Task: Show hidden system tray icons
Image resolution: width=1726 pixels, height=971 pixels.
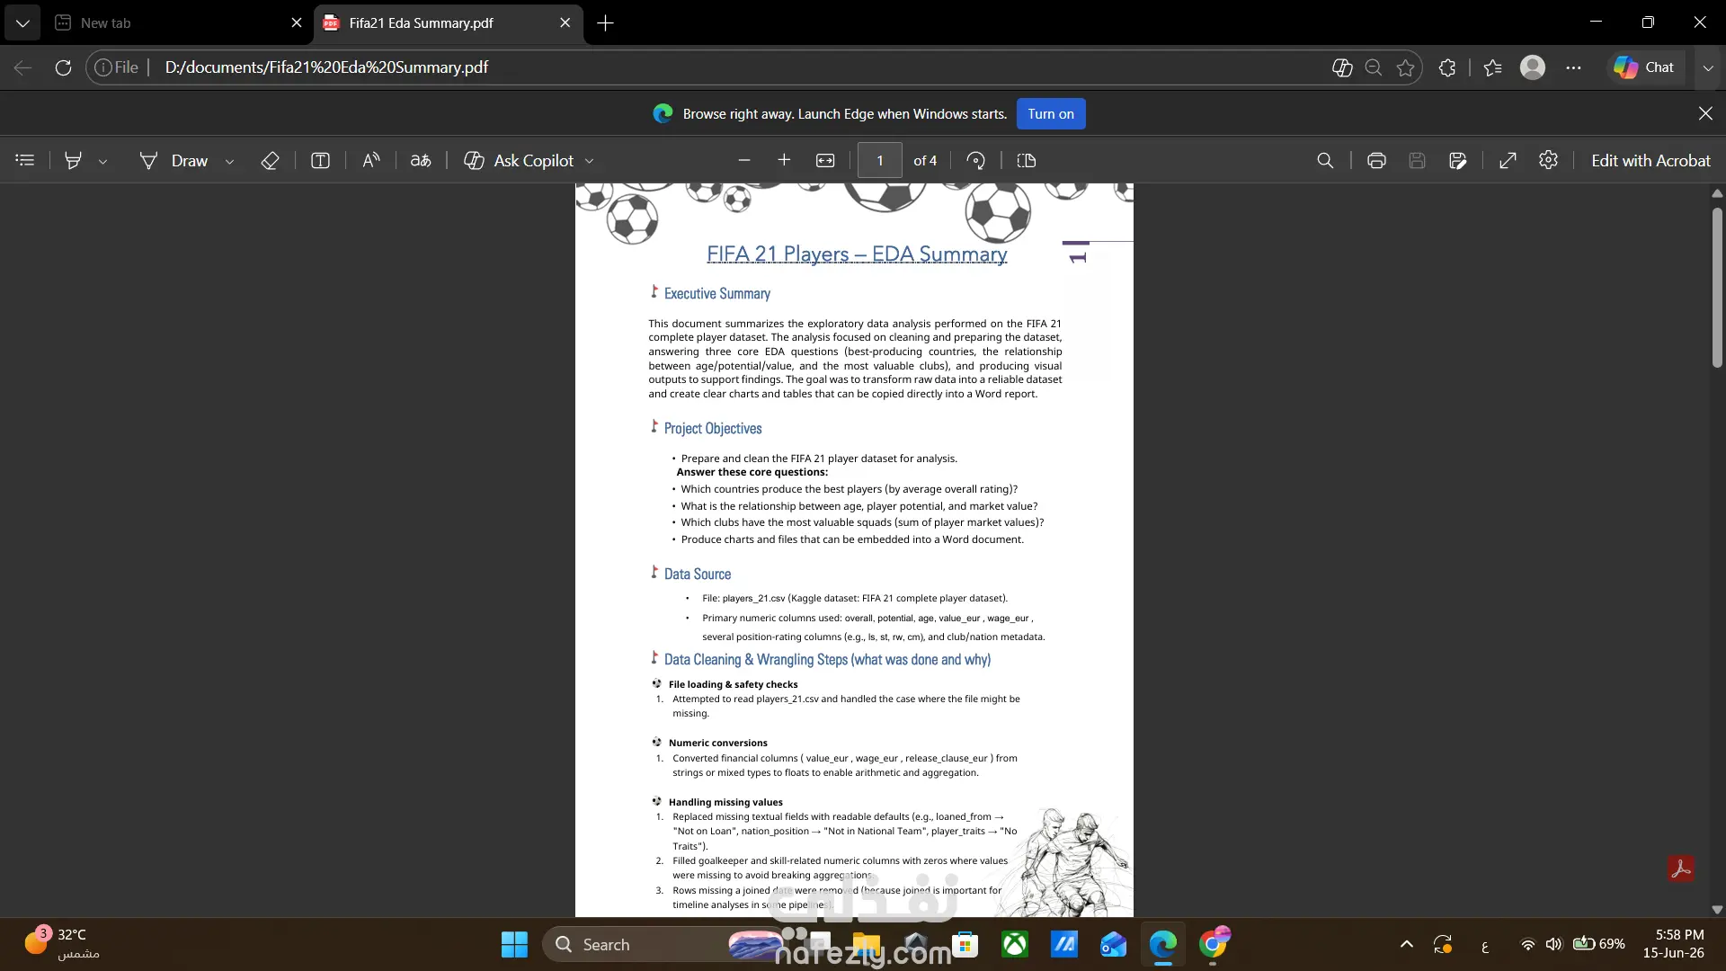Action: click(x=1407, y=944)
